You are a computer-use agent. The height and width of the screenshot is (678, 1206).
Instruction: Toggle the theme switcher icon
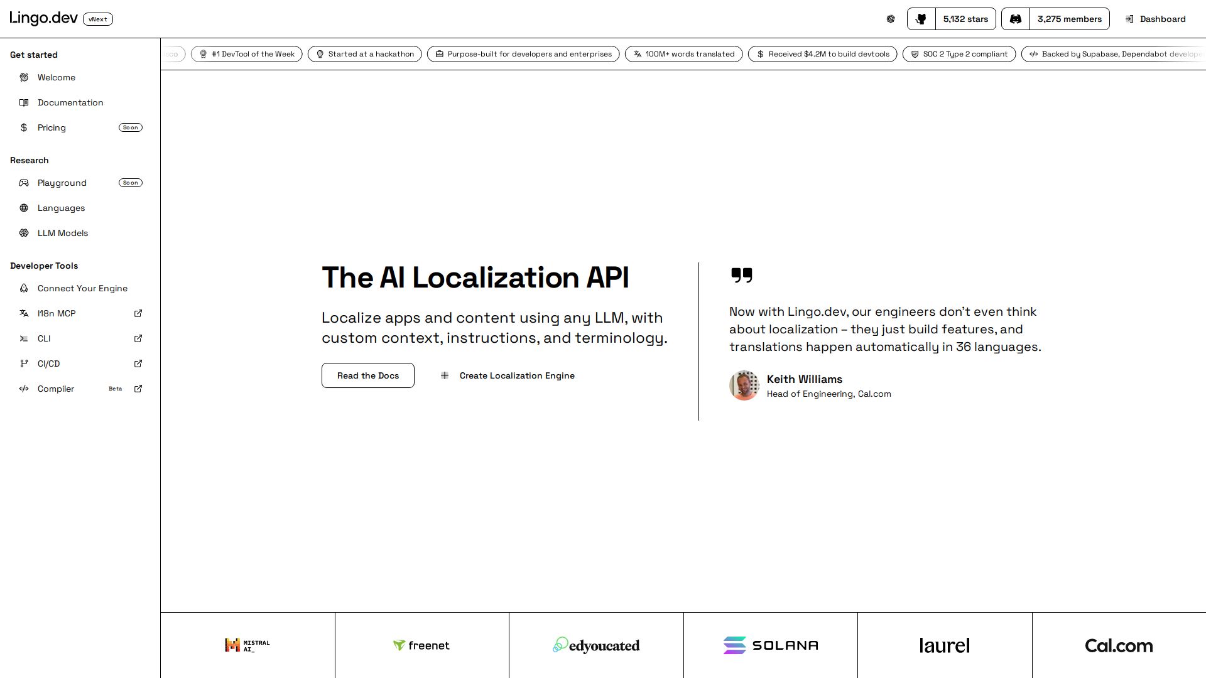click(890, 19)
